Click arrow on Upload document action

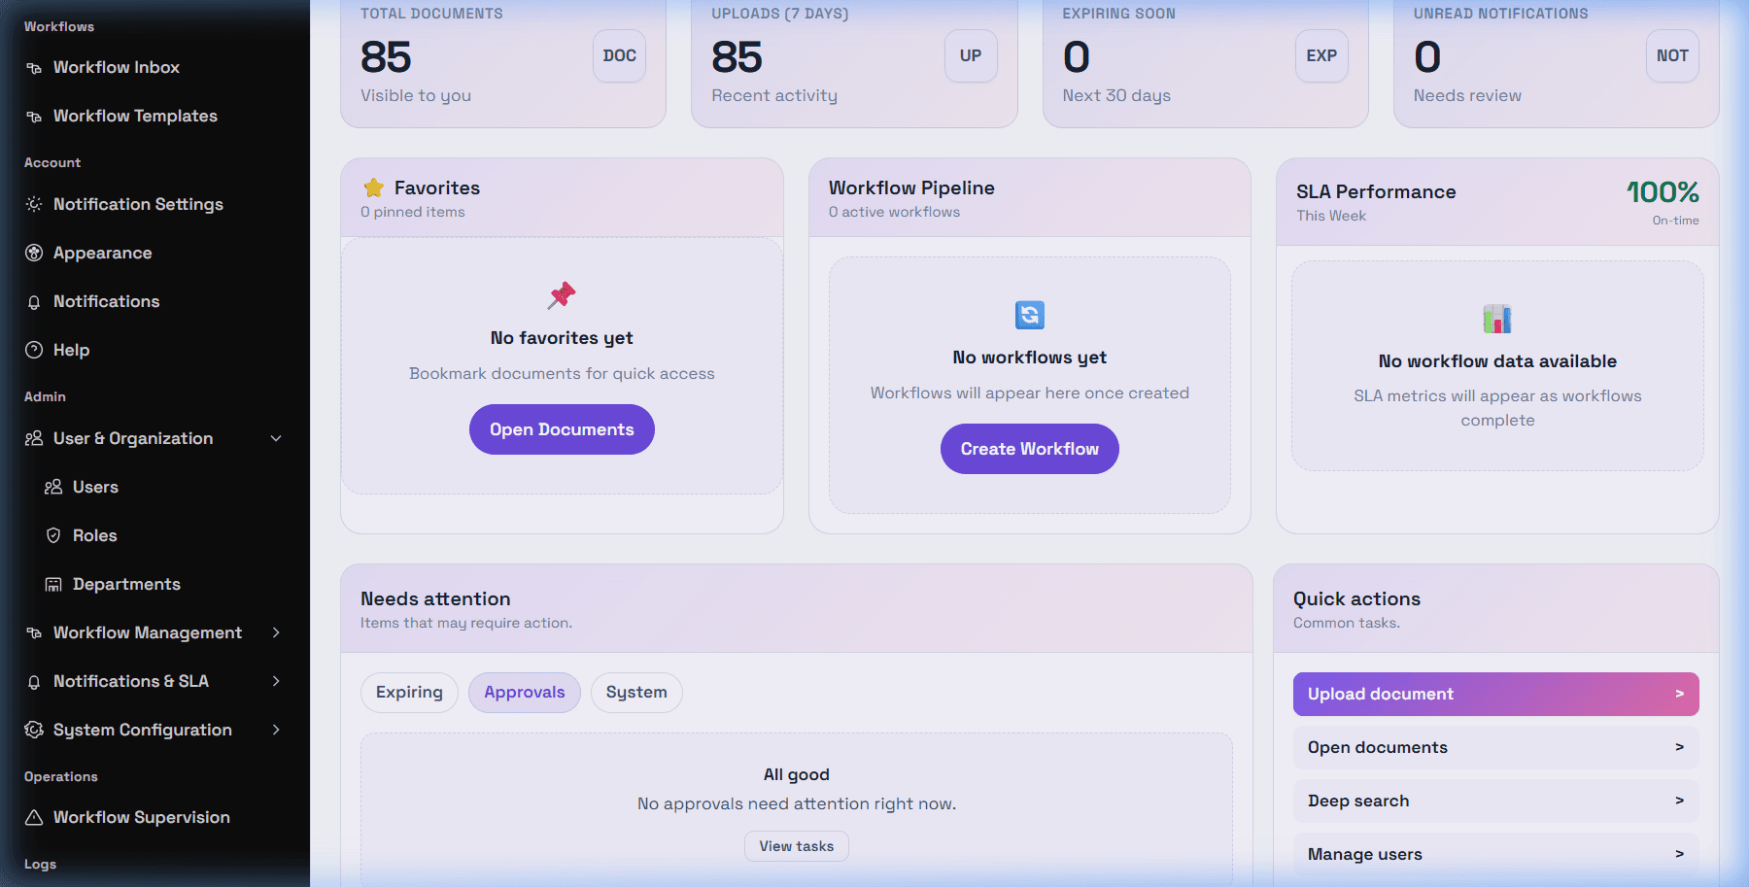pyautogui.click(x=1679, y=694)
